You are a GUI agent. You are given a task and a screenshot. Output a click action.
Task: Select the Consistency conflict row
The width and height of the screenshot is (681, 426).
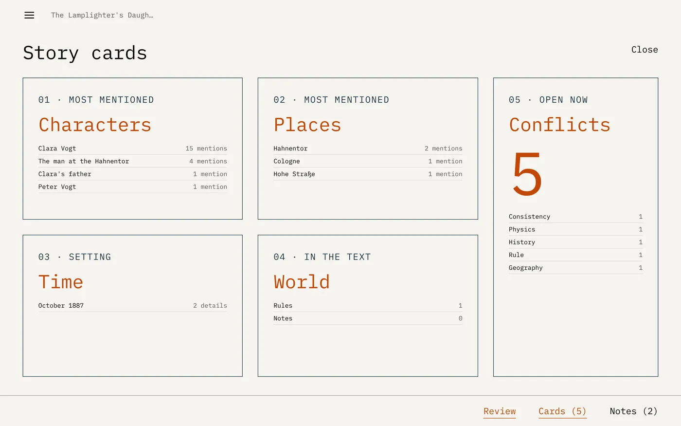point(575,217)
